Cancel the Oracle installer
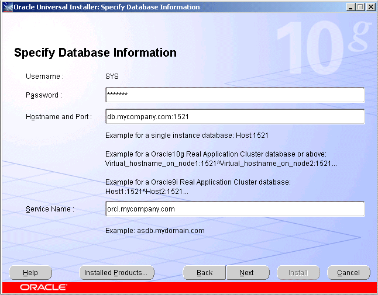This screenshot has width=378, height=295. (x=349, y=273)
